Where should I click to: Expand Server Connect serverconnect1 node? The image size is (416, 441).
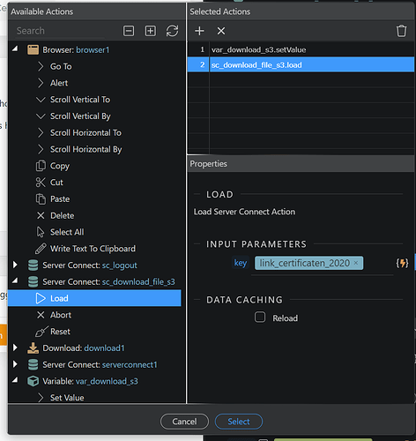click(15, 364)
